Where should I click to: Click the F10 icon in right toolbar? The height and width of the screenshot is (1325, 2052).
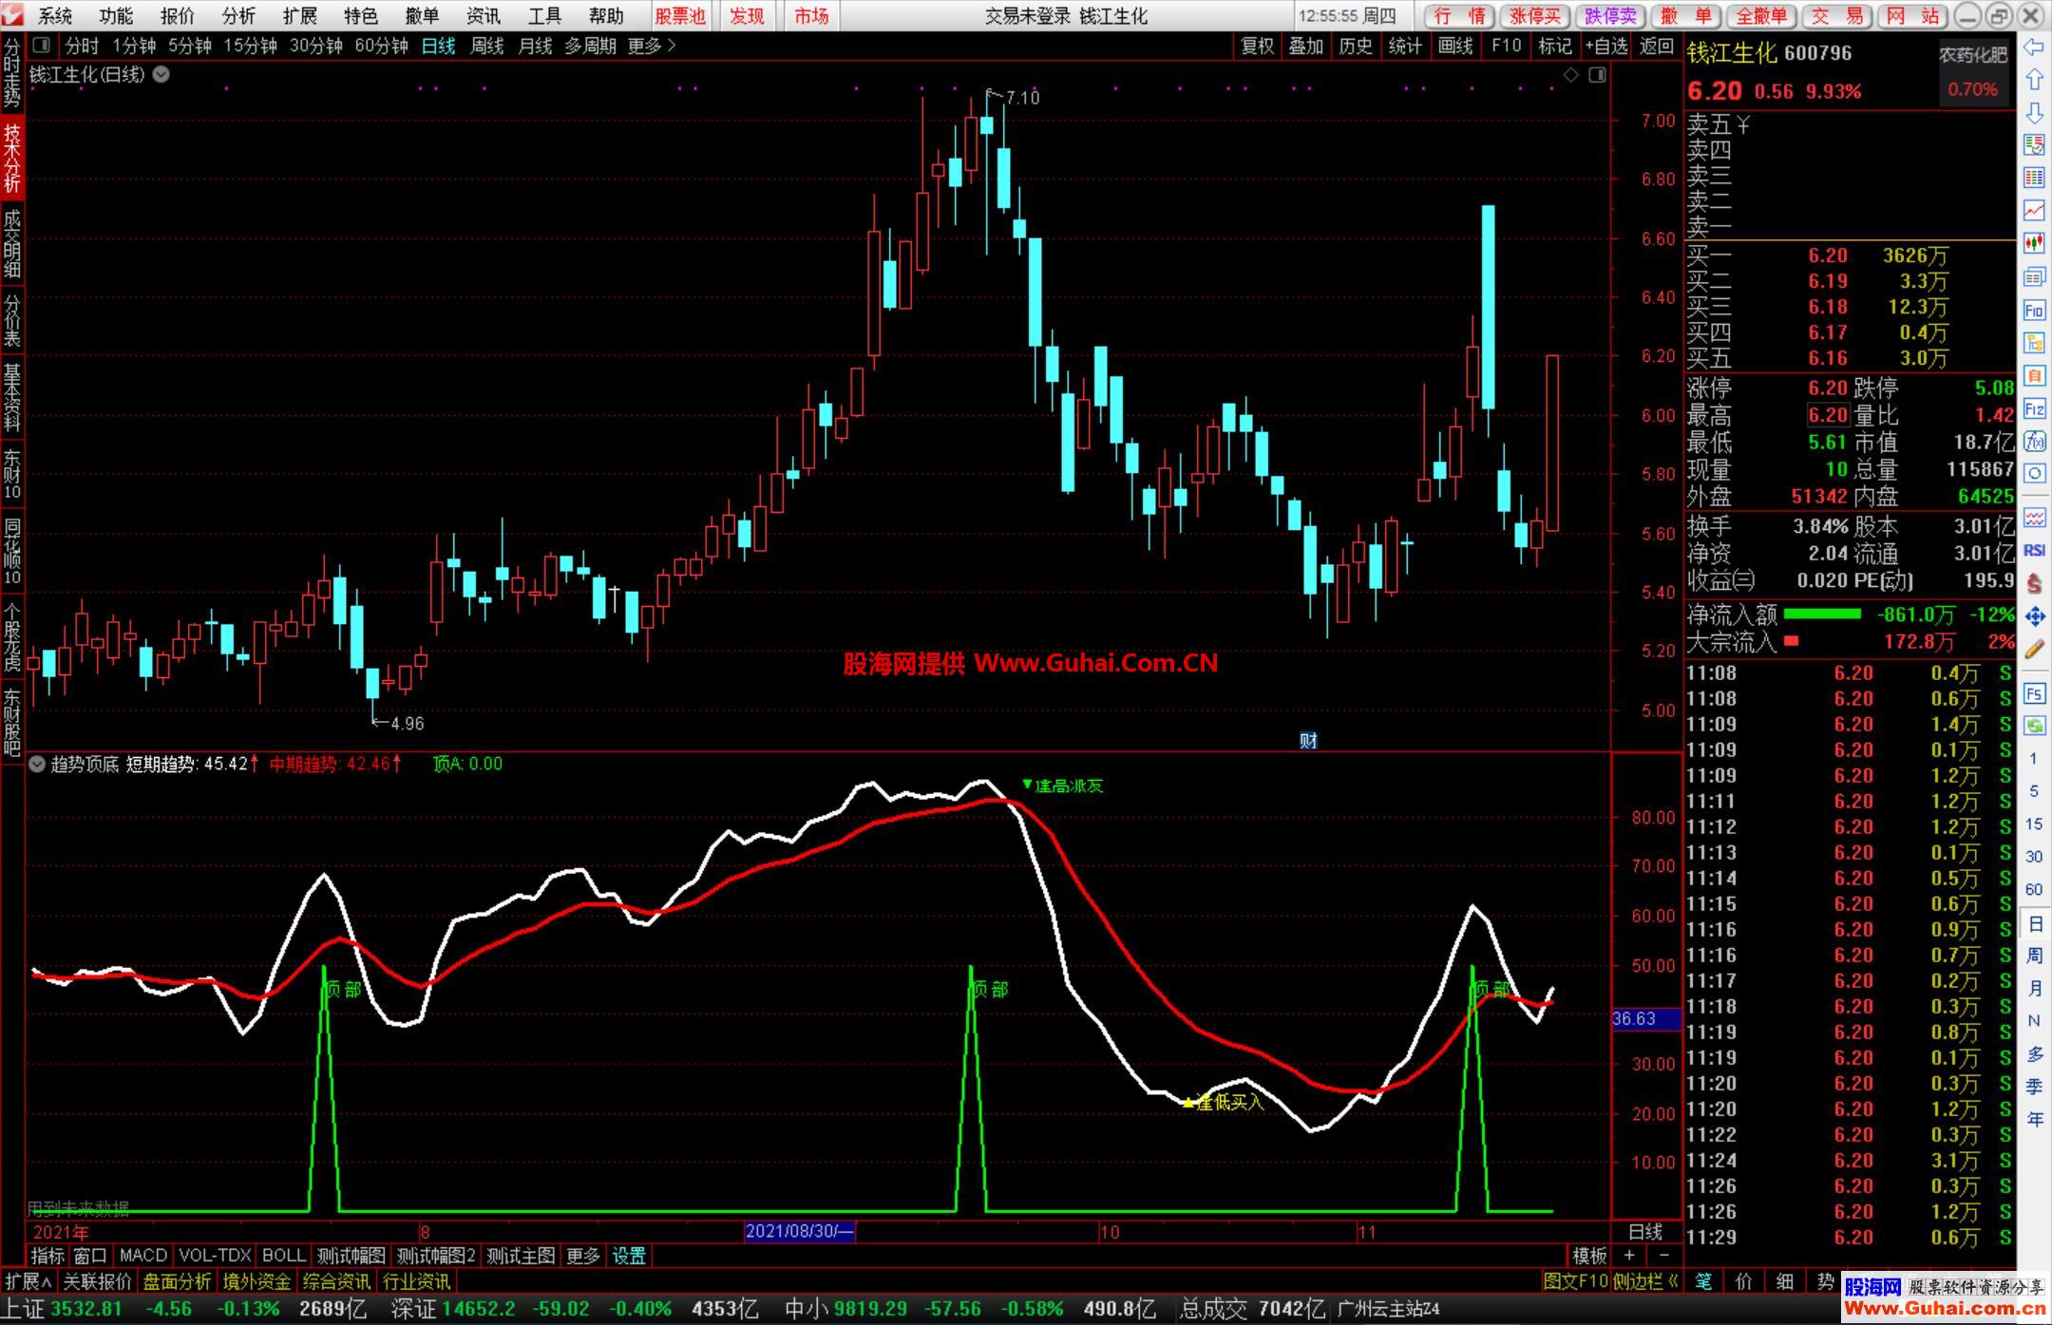[x=2034, y=311]
